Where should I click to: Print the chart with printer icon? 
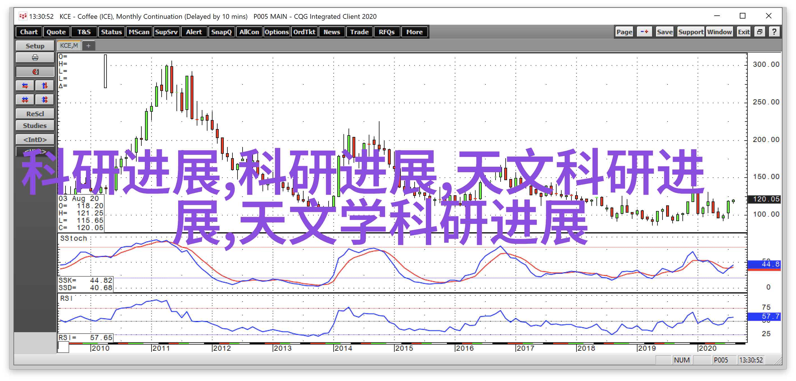[x=35, y=58]
